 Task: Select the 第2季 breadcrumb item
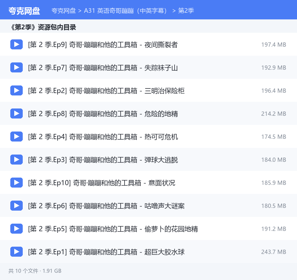tap(186, 11)
